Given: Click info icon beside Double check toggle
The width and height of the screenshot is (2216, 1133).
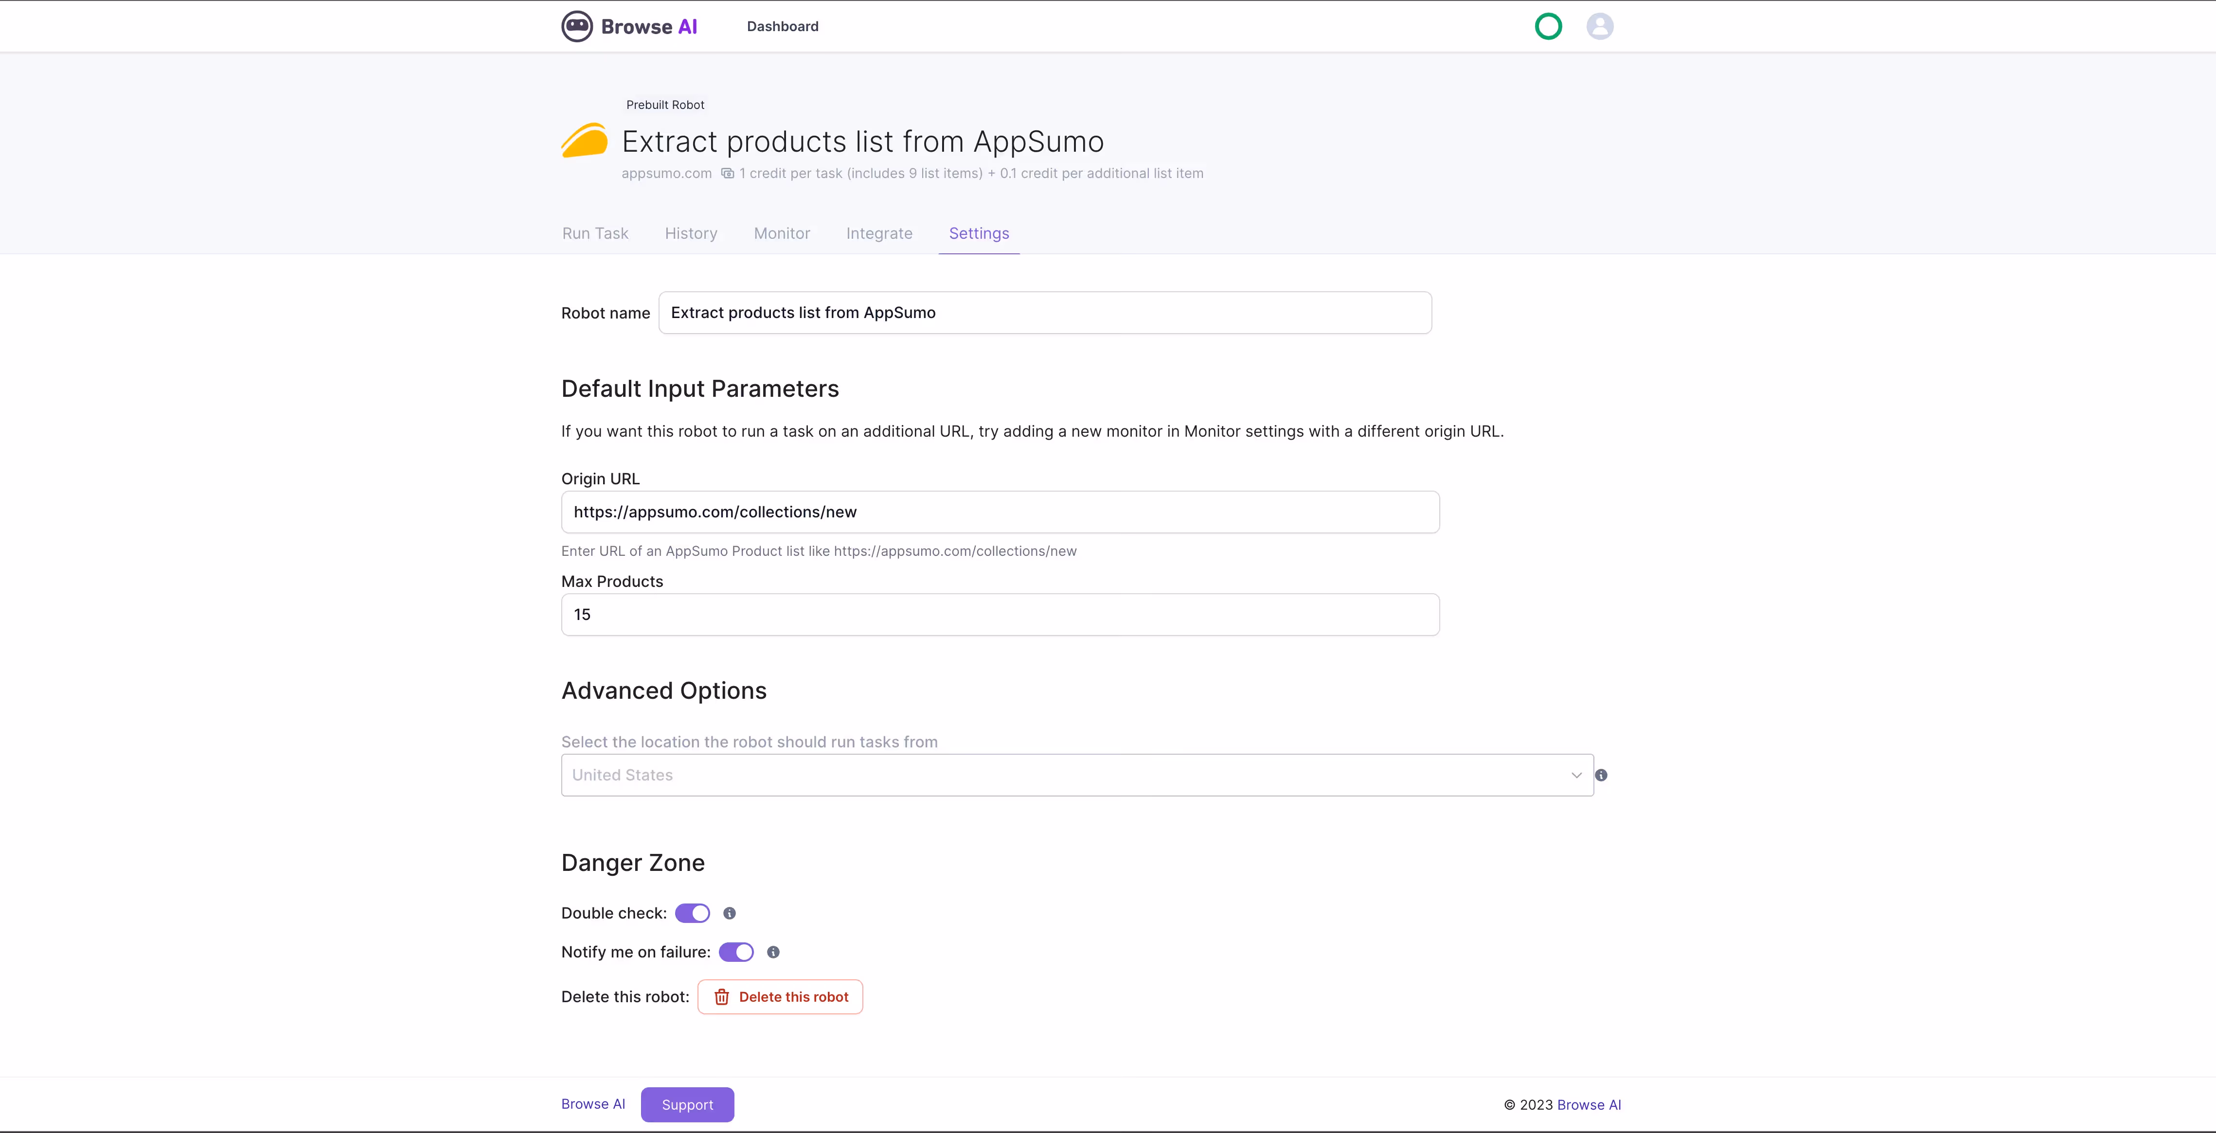Looking at the screenshot, I should click(x=730, y=913).
